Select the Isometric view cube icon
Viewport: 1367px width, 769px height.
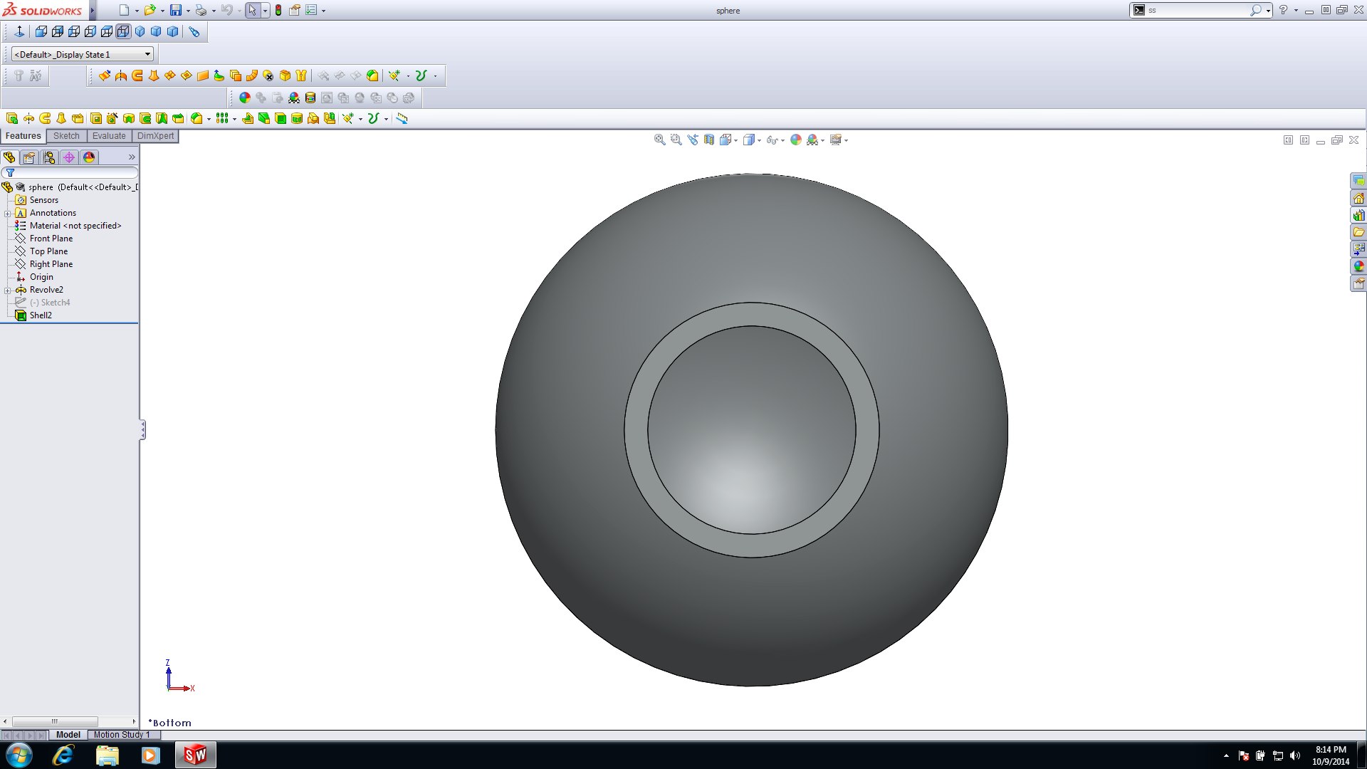pyautogui.click(x=140, y=31)
